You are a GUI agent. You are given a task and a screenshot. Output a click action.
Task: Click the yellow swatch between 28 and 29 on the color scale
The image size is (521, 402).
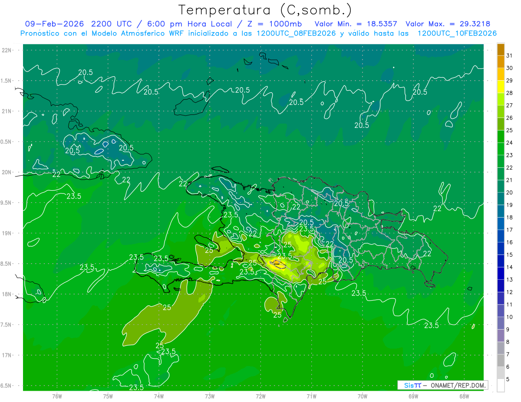[501, 87]
